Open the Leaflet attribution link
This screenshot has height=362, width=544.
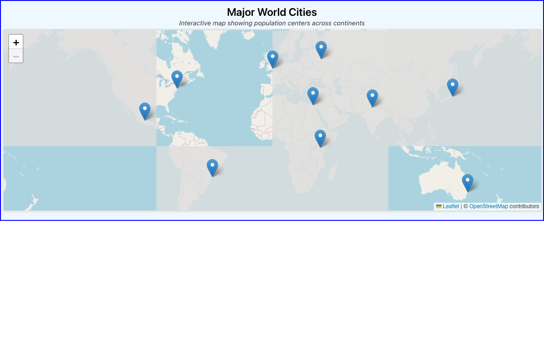click(x=451, y=206)
